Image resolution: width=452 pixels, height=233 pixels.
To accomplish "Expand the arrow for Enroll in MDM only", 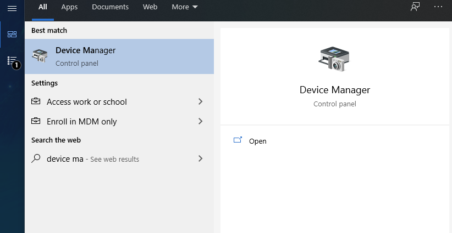I will tap(201, 121).
